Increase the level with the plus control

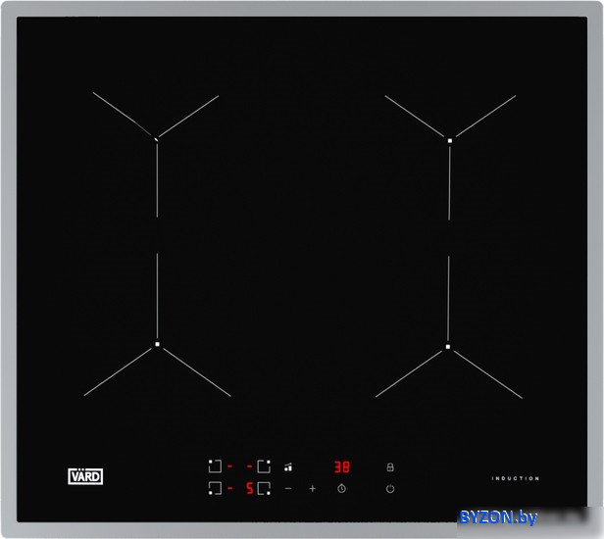pos(313,489)
